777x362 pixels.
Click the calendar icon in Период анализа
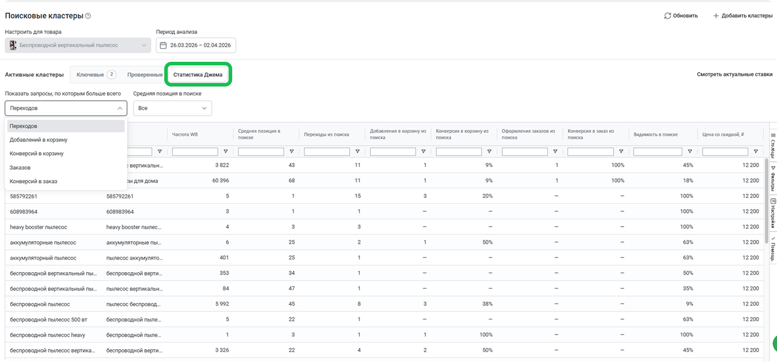[163, 45]
